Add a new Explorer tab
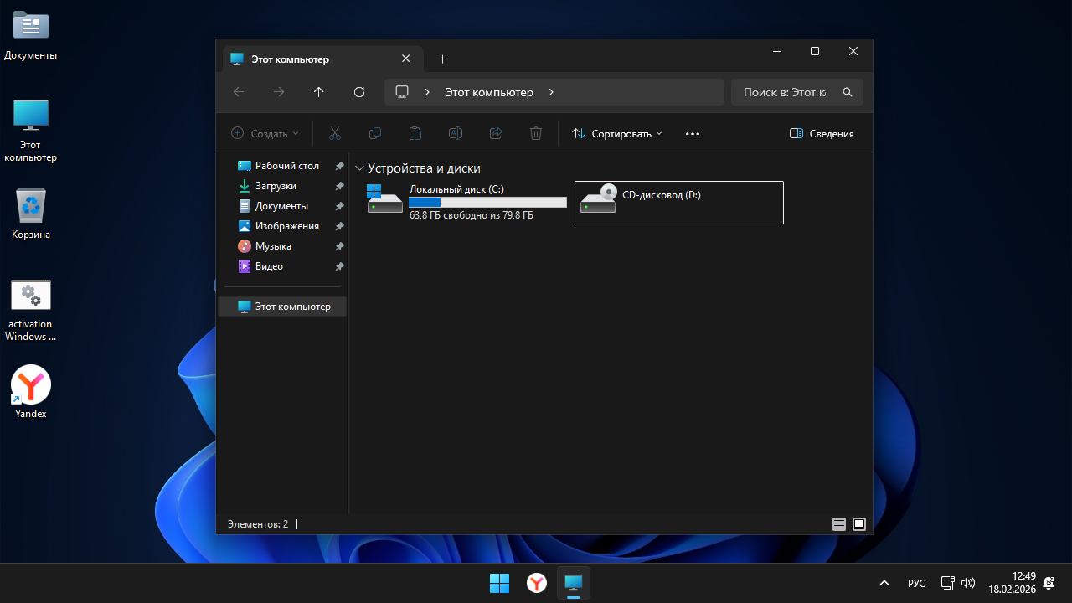The width and height of the screenshot is (1072, 603). [443, 59]
